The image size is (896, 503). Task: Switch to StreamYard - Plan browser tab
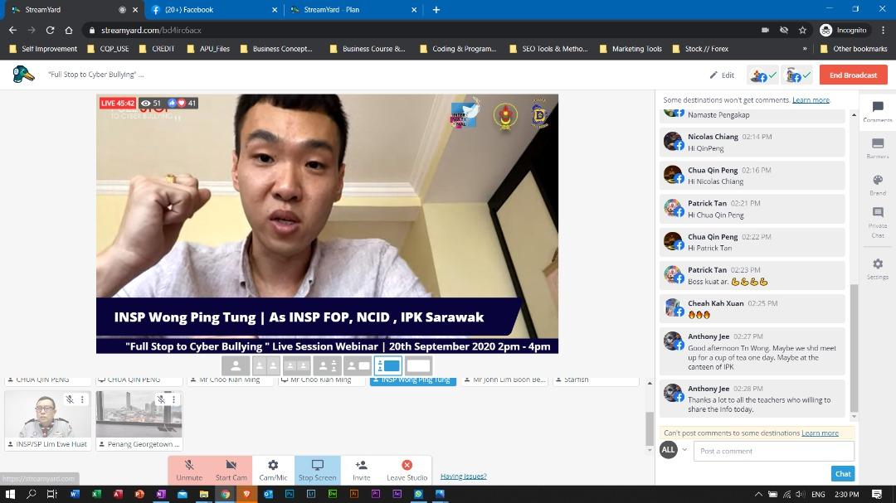pos(352,10)
